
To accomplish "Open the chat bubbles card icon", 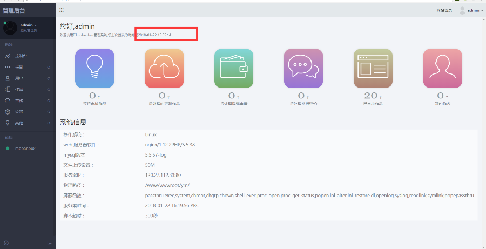I will [303, 69].
